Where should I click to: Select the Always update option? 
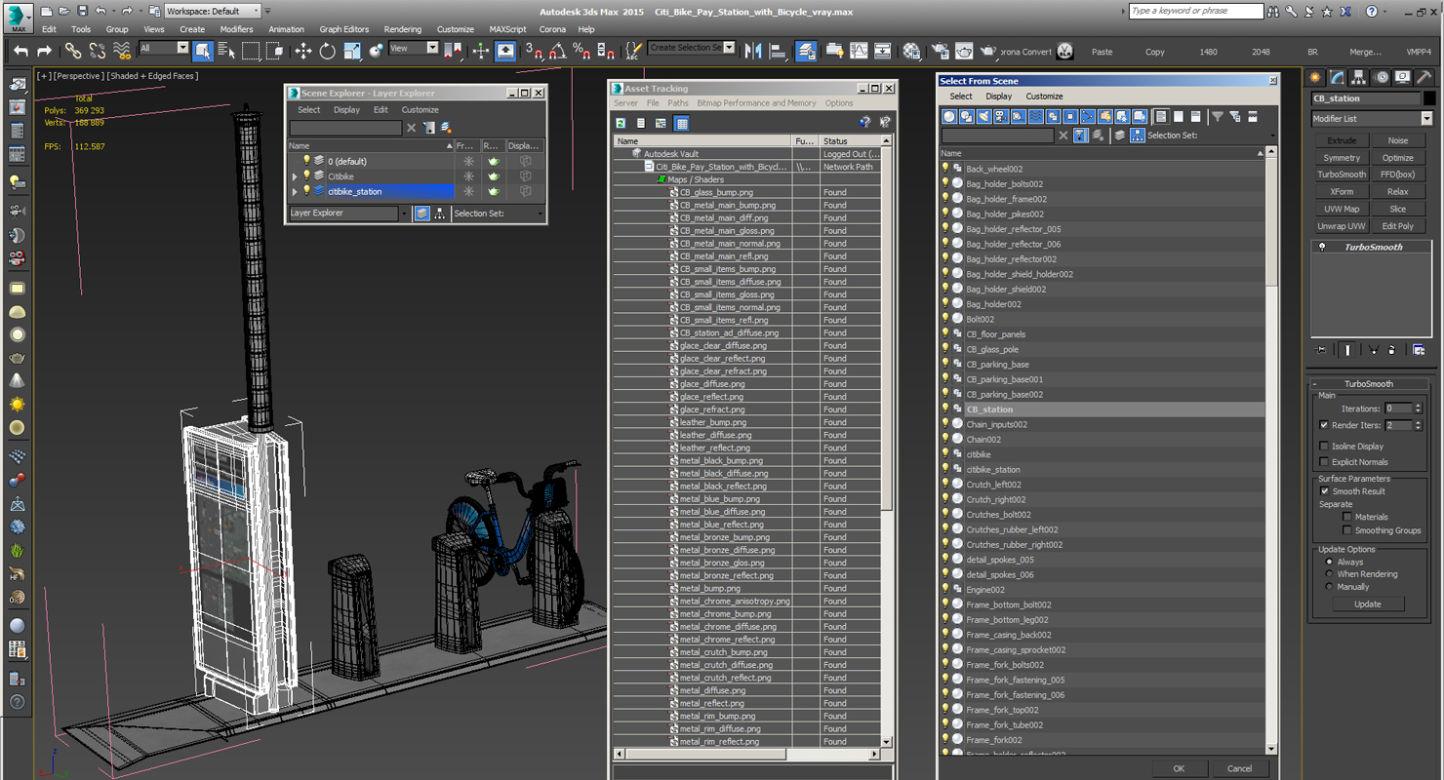pyautogui.click(x=1329, y=562)
